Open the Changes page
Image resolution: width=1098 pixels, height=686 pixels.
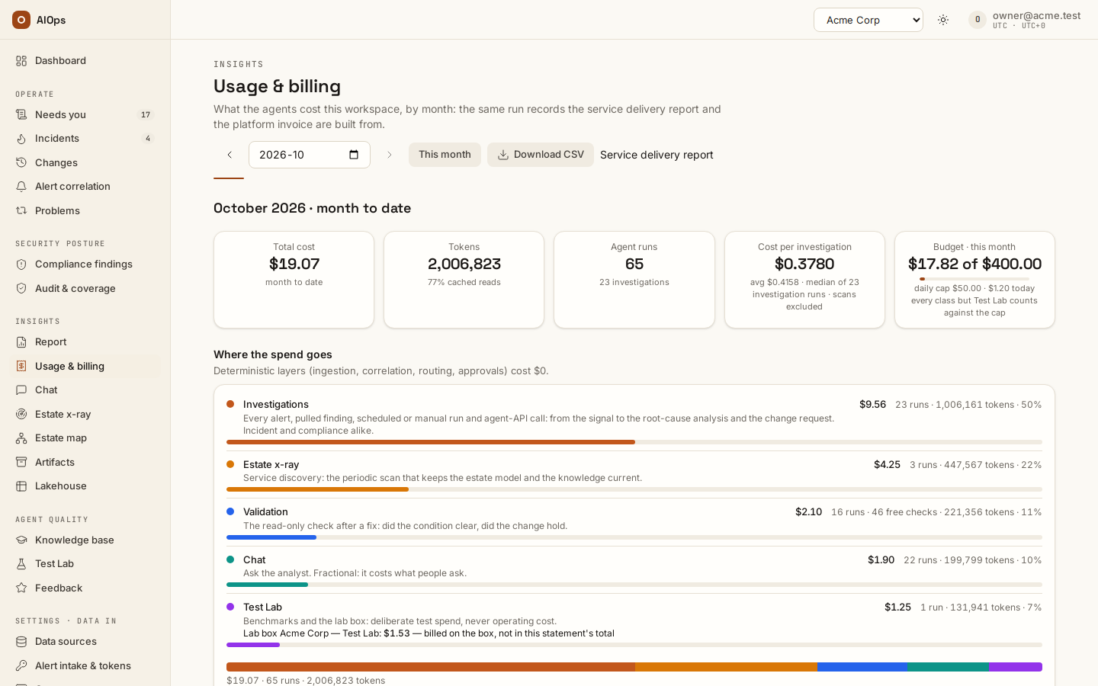85,163
